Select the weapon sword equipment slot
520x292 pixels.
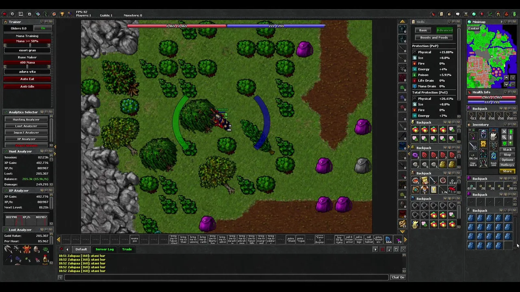click(x=473, y=146)
